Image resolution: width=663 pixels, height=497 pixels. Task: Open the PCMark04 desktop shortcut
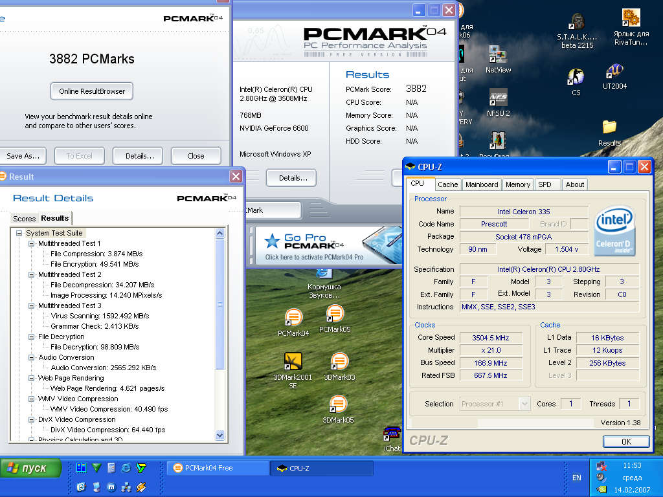pos(293,323)
